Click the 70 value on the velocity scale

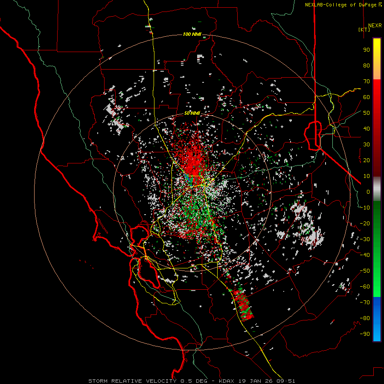coord(367,81)
